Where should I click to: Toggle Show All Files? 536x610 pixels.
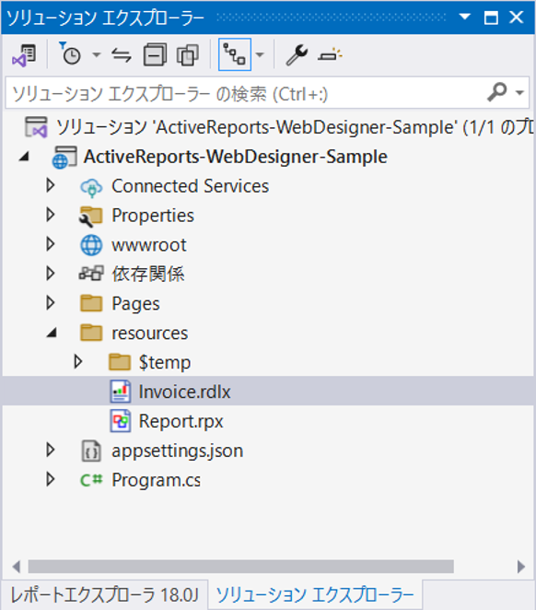188,55
